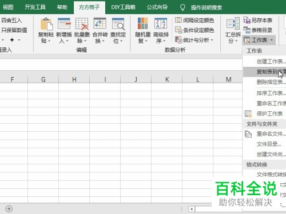Select column H header
This screenshot has height=214, width=286.
(x=74, y=79)
